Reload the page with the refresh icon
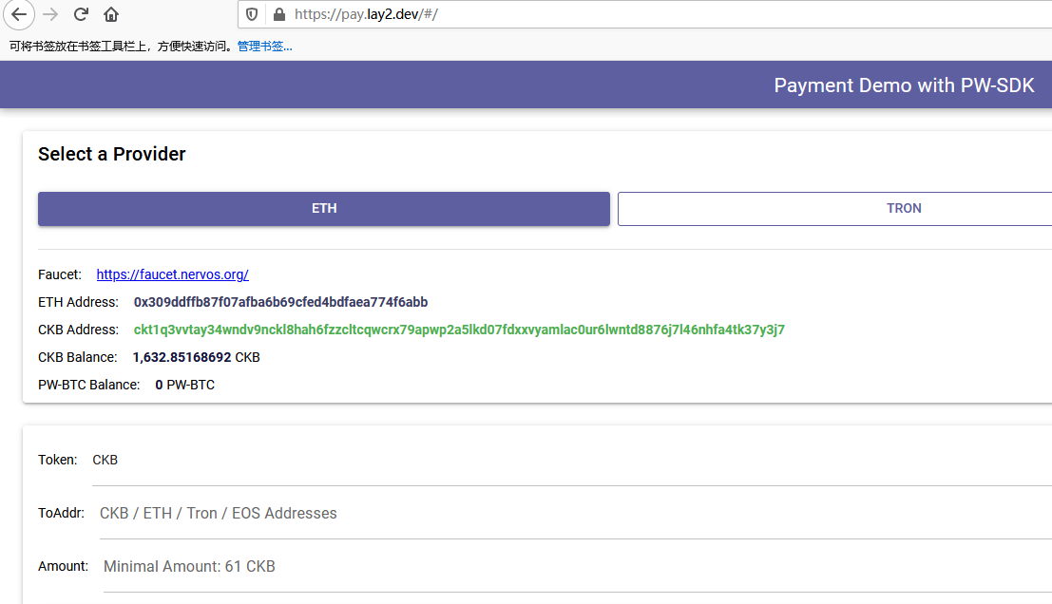 tap(81, 14)
